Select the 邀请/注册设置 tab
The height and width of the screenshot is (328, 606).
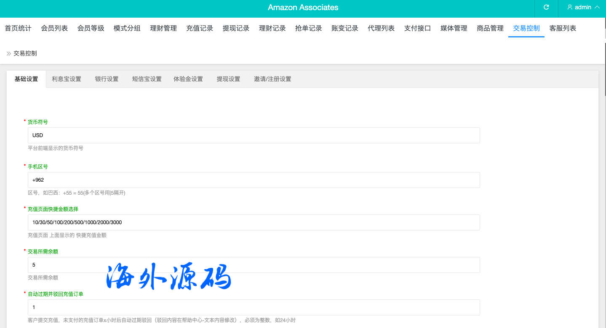272,79
